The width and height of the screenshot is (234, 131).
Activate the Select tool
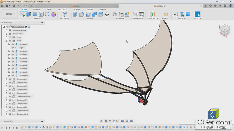(x=197, y=14)
